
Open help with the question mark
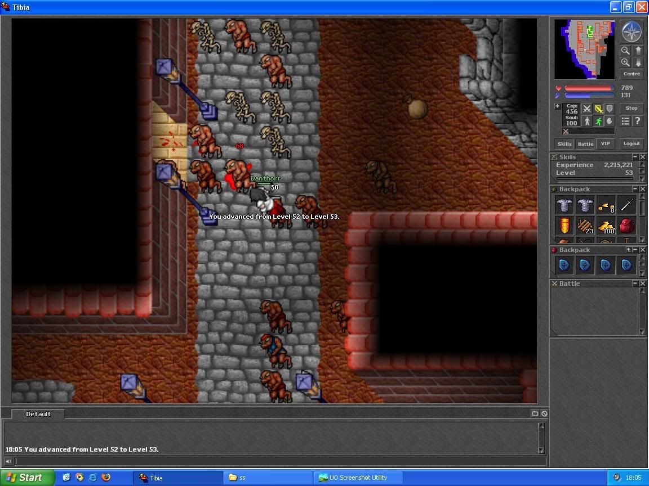[x=638, y=121]
